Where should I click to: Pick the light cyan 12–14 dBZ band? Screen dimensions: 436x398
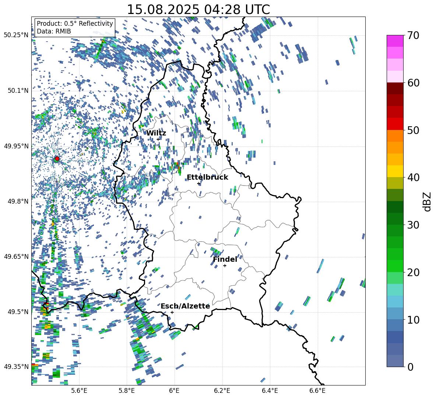tap(395, 302)
